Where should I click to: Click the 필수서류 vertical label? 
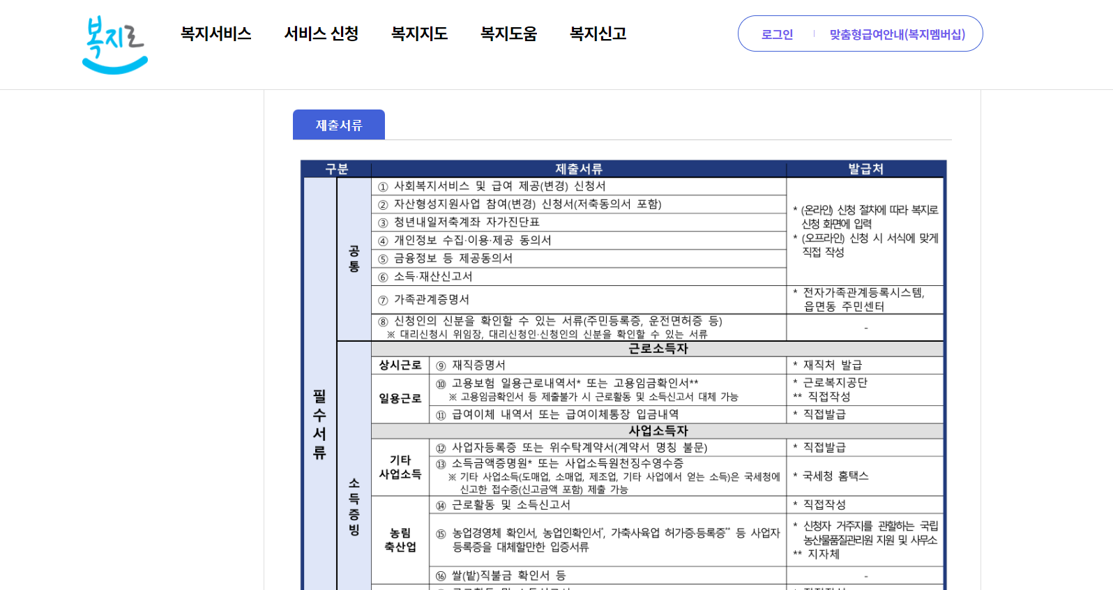[319, 424]
